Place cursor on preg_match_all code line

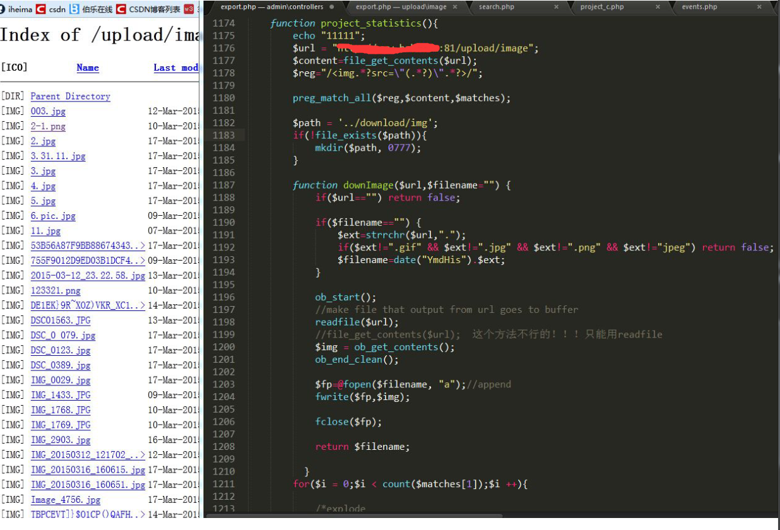(401, 98)
